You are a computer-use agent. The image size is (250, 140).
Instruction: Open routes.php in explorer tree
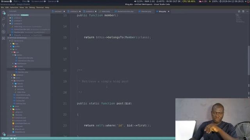20,101
